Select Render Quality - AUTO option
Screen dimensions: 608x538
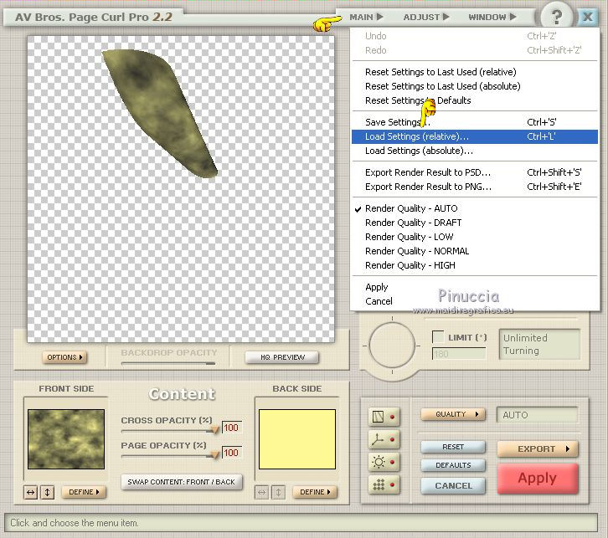tap(411, 208)
